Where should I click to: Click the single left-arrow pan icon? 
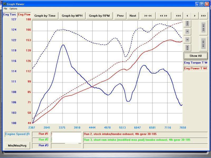[187, 16]
